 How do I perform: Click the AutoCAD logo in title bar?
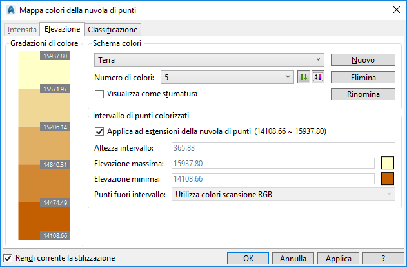(x=11, y=10)
